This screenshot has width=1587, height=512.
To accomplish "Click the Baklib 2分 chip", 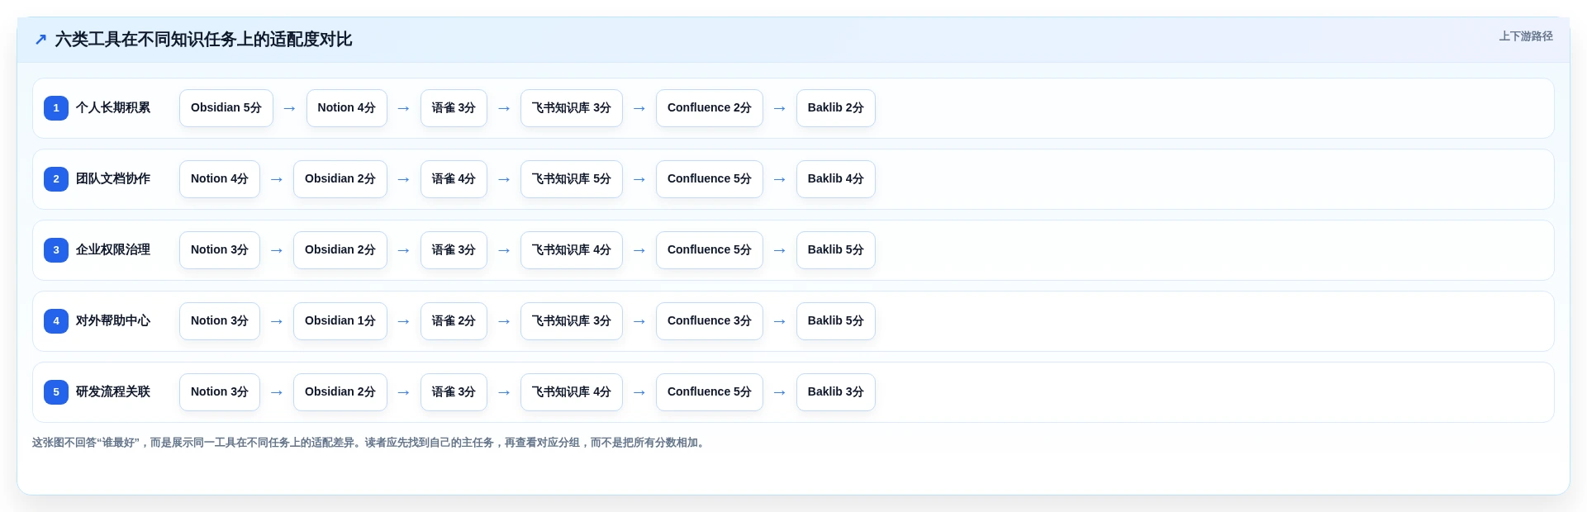I will click(x=836, y=108).
